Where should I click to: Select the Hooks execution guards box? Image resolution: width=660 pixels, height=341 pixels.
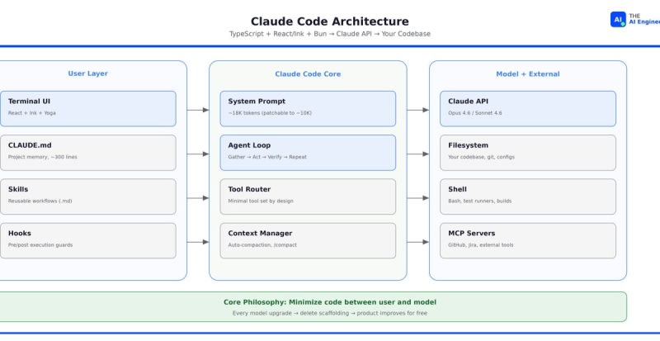pos(87,240)
